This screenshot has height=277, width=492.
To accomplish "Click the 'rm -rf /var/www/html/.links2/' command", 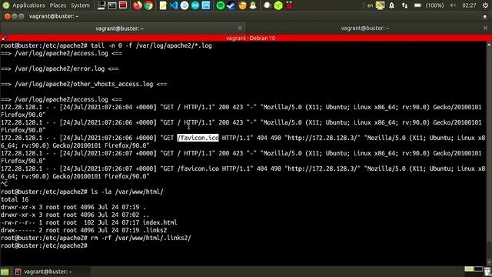I will [x=141, y=238].
